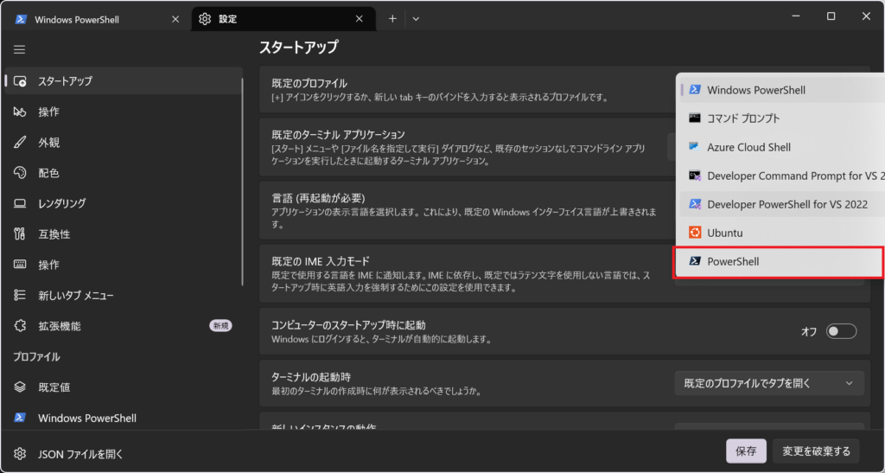Viewport: 885px width, 473px height.
Task: Switch to the 設定 tab
Action: click(x=284, y=19)
